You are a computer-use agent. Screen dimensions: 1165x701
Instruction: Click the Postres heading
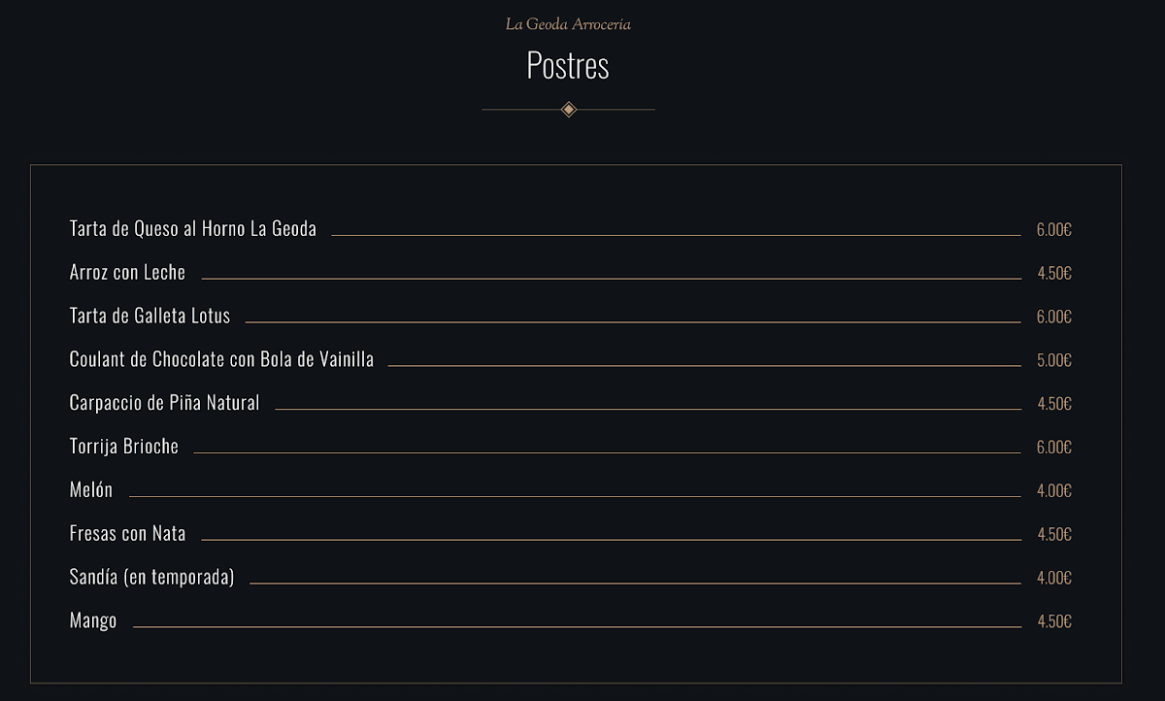point(568,65)
